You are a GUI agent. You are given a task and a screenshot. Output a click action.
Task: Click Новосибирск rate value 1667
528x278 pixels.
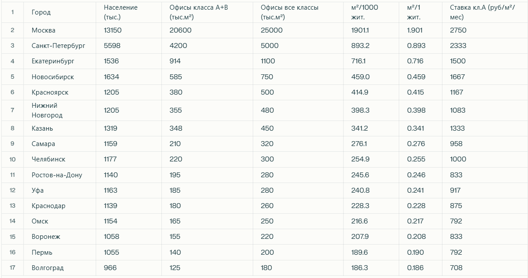click(x=484, y=77)
